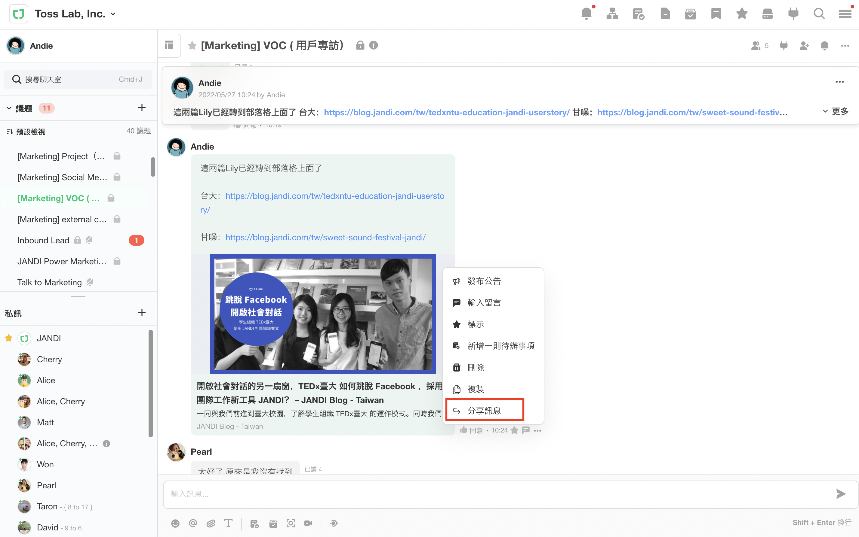Viewport: 859px width, 537px height.
Task: Select 分享訊息 in context menu
Action: click(484, 411)
